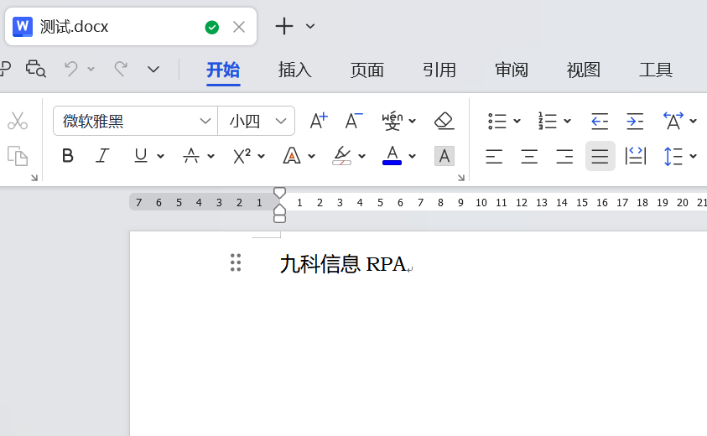This screenshot has height=436, width=707.
Task: Increase font size with A+ icon
Action: pyautogui.click(x=319, y=121)
